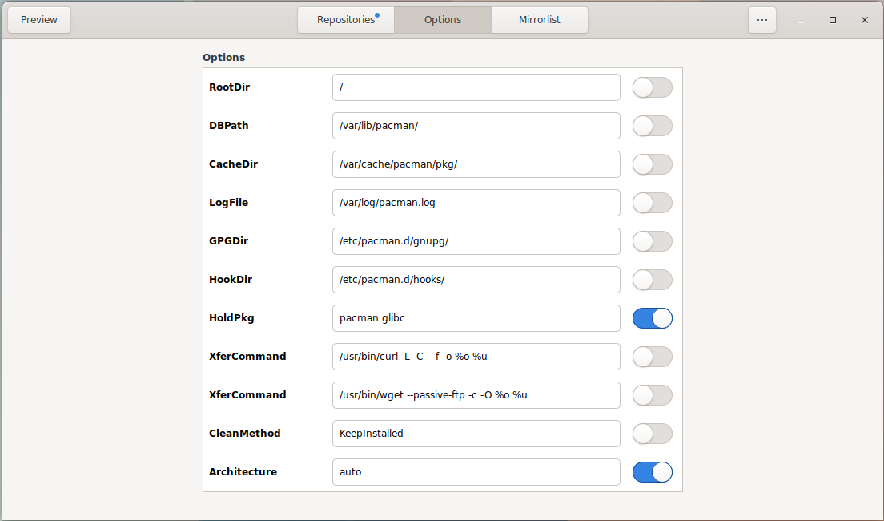The height and width of the screenshot is (521, 884).
Task: Toggle on the DBPath option
Action: pos(653,126)
